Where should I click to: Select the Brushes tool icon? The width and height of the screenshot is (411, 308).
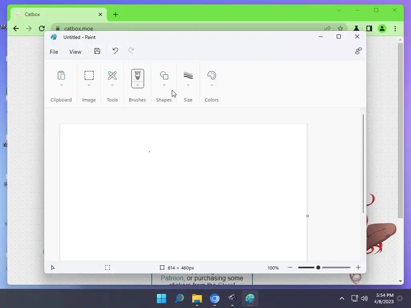137,76
